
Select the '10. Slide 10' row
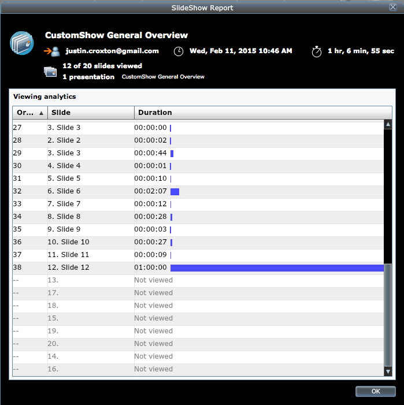point(198,242)
